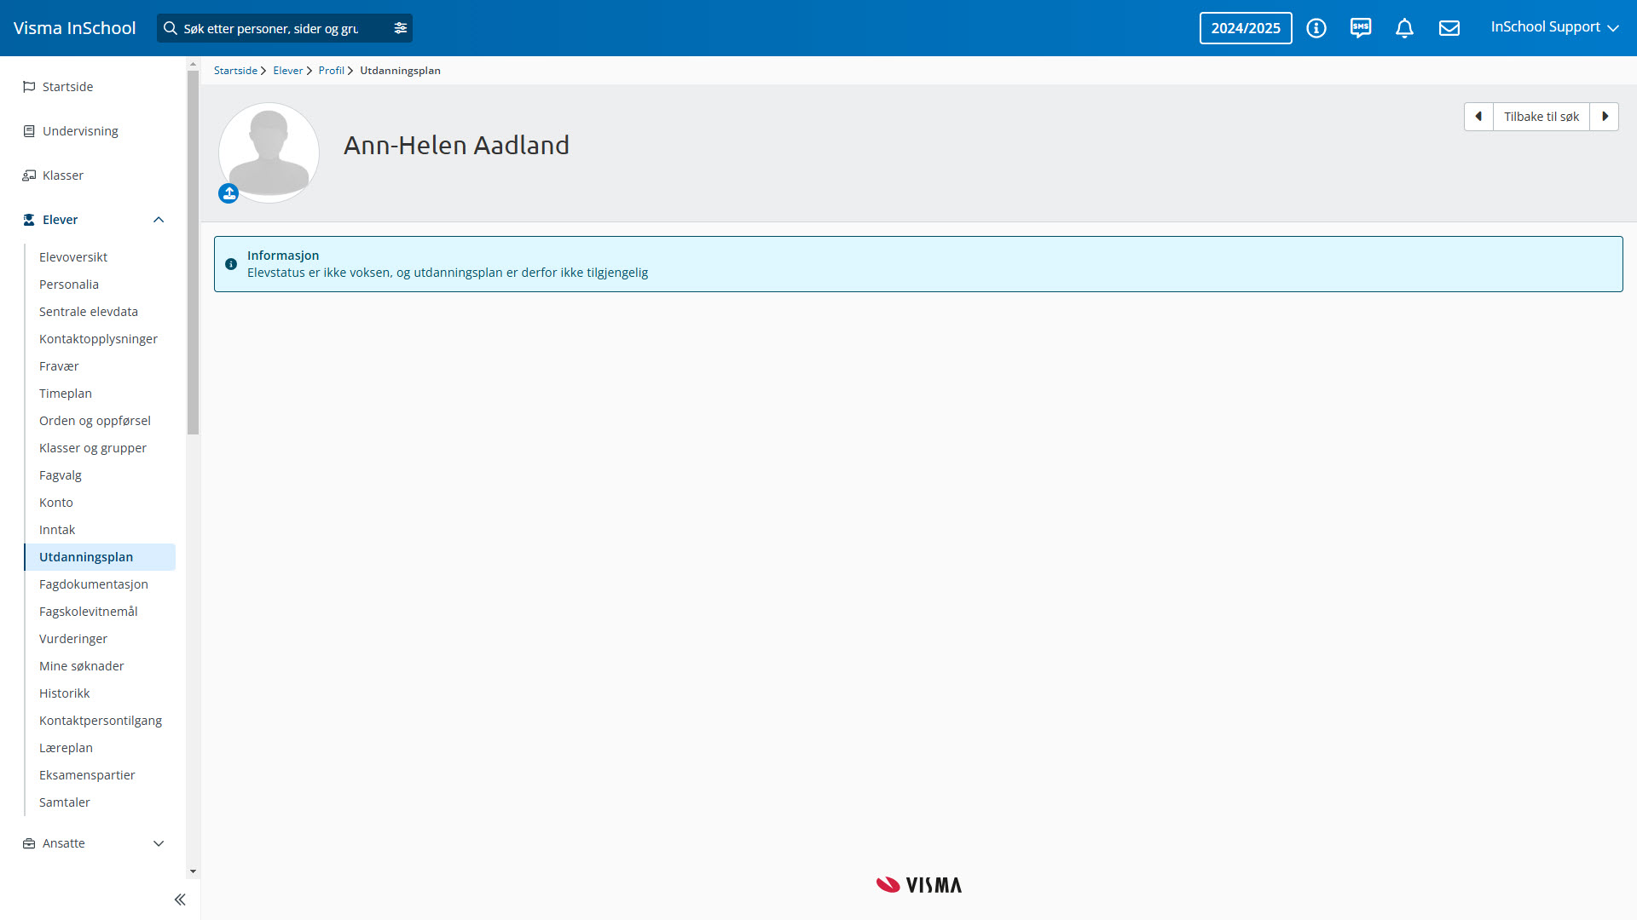This screenshot has width=1637, height=920.
Task: Select school year 2024/2025 button
Action: click(1246, 28)
